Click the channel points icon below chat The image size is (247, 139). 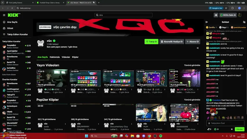tap(209, 129)
